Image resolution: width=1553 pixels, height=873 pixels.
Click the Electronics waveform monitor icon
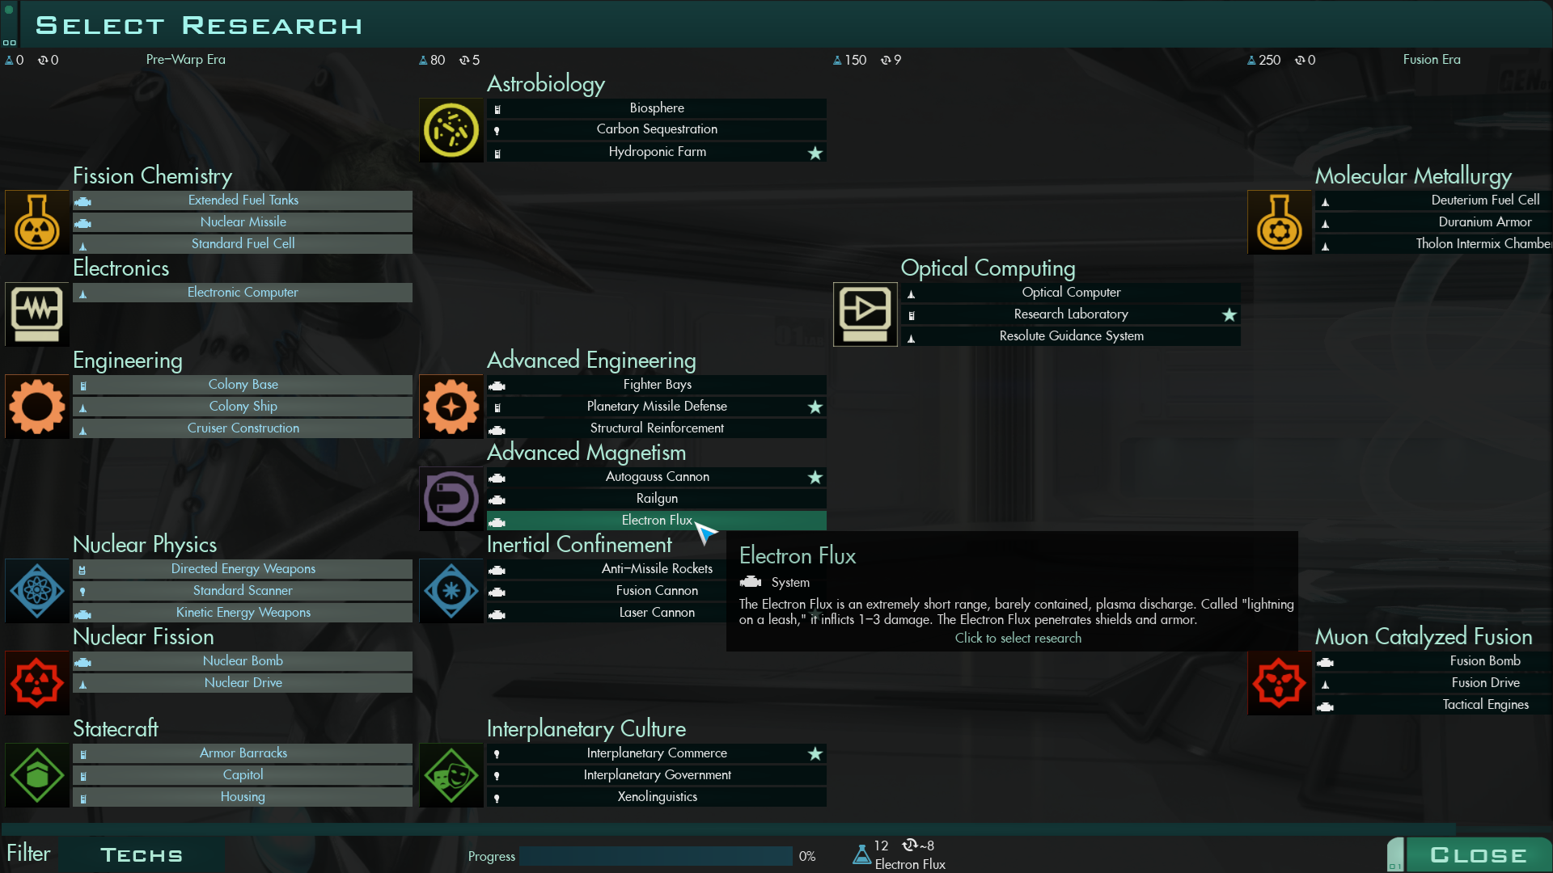pos(37,314)
